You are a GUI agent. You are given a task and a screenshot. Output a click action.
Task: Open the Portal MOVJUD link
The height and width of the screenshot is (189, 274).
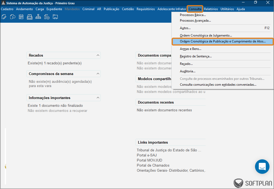[x=149, y=160]
